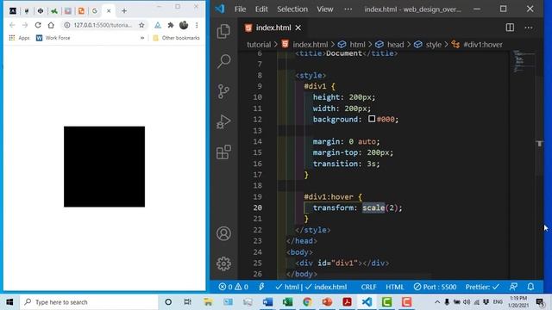Open the Work Force bookmark
Viewport: 552px width, 310px height.
click(53, 38)
